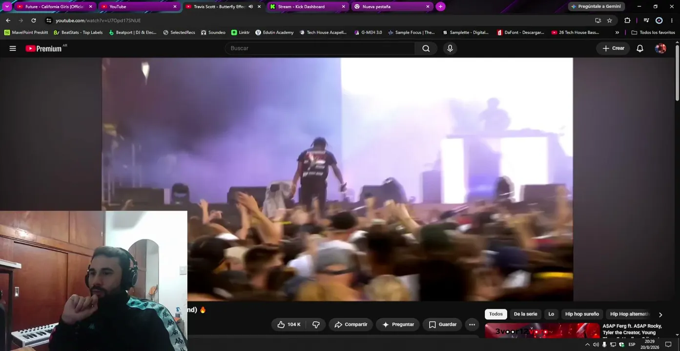Click the microphone tray icon in taskbar

(604, 345)
